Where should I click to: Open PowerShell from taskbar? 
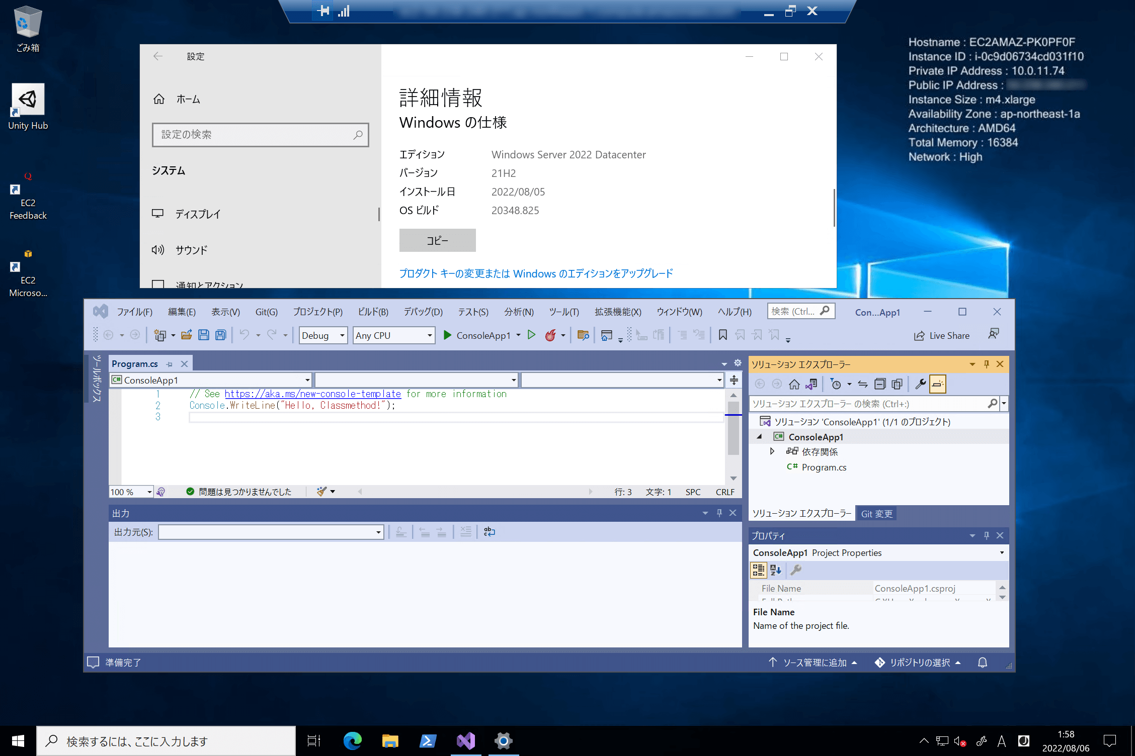point(428,741)
